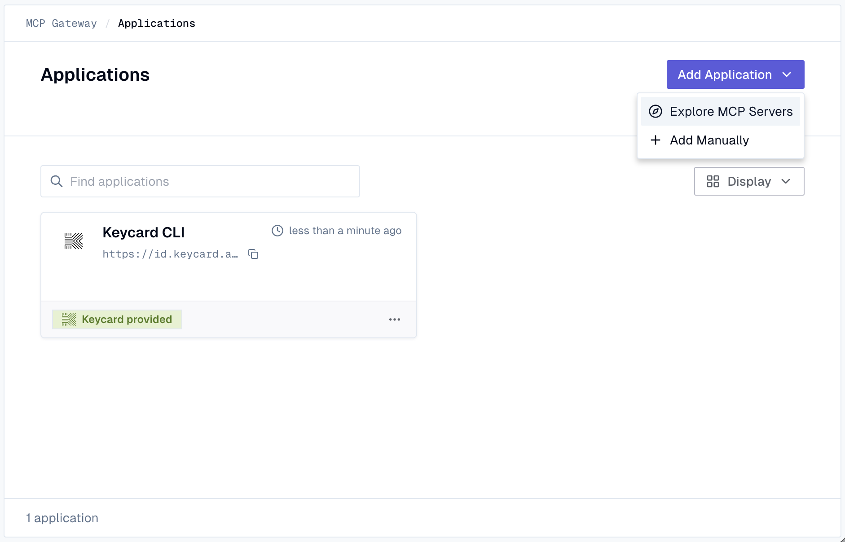
Task: Choose Add Manually from the menu
Action: click(x=709, y=140)
